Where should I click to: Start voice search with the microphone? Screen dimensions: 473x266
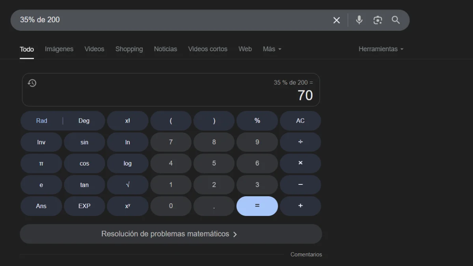[359, 20]
